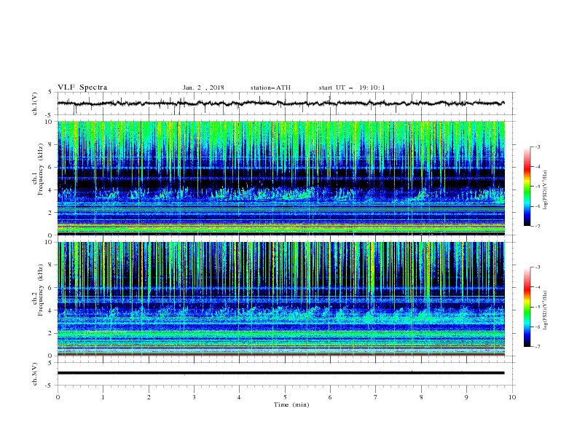
Task: Click the '8' kHz tick of the ch.1 spectrogram
Action: coord(51,144)
